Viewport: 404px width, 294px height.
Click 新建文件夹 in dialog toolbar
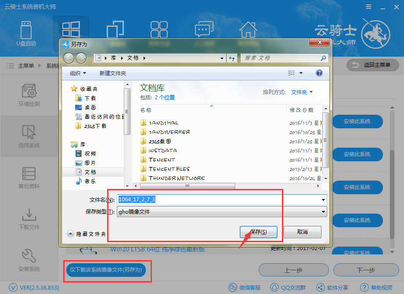pos(113,73)
